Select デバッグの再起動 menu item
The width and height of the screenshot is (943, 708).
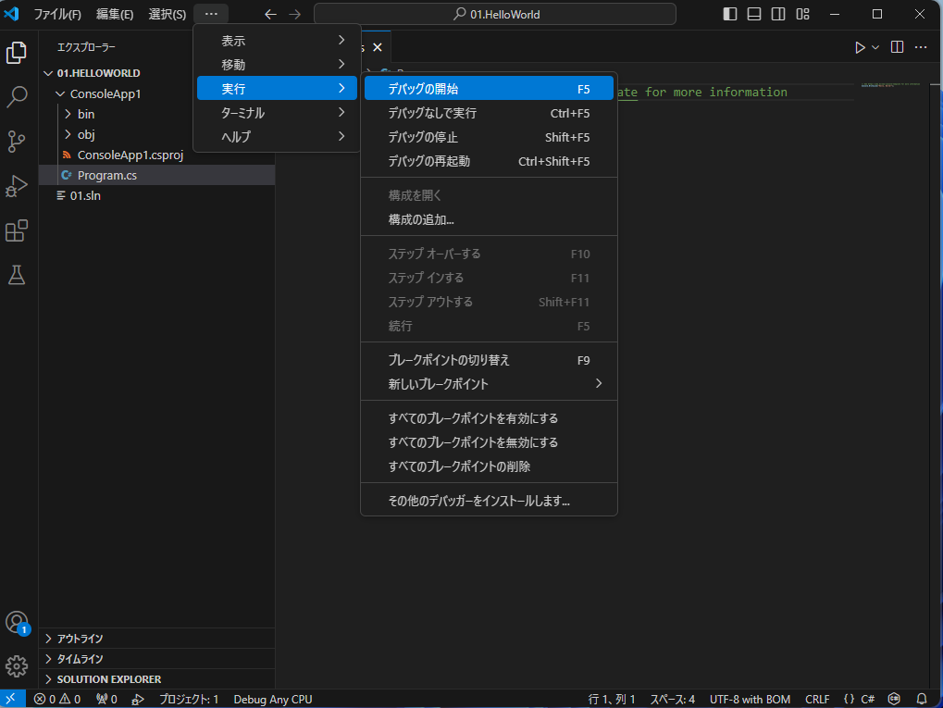[x=489, y=161]
